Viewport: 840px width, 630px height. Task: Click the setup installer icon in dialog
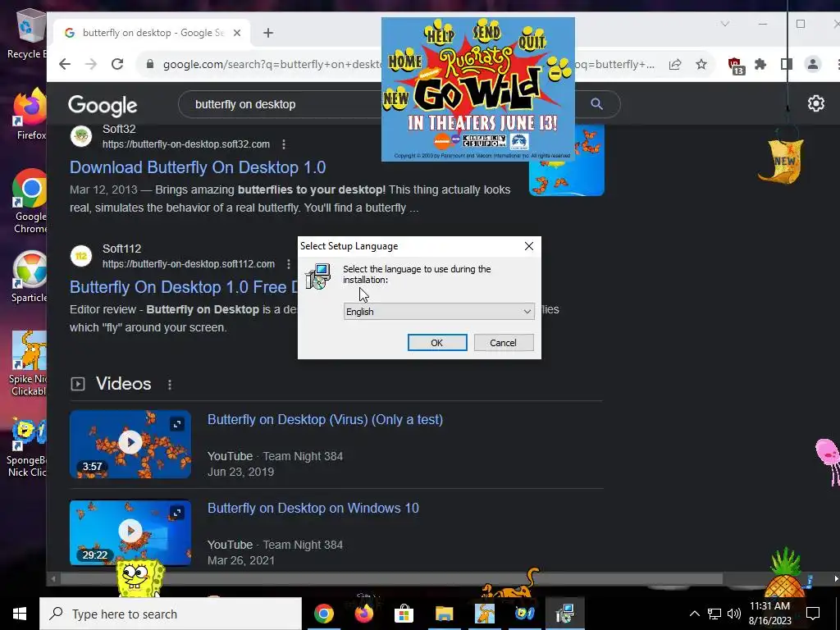(318, 276)
